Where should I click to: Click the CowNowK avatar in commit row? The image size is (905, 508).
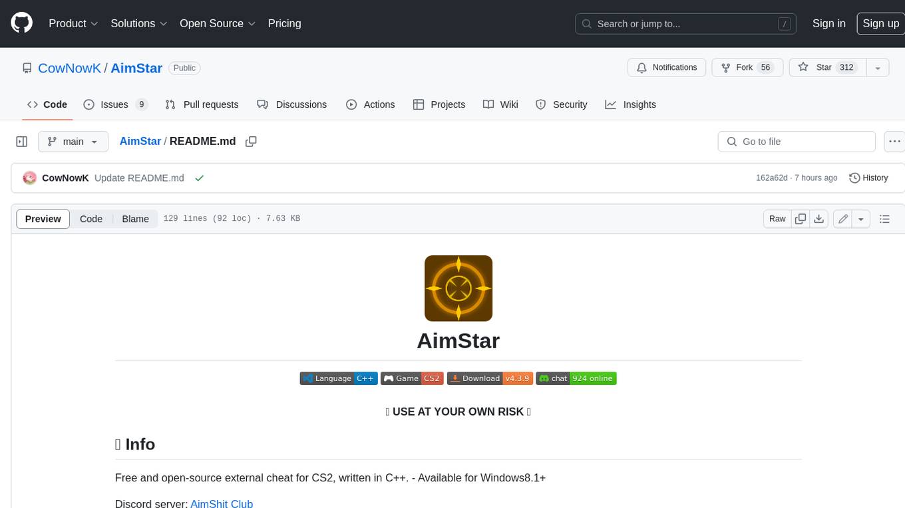pos(29,178)
